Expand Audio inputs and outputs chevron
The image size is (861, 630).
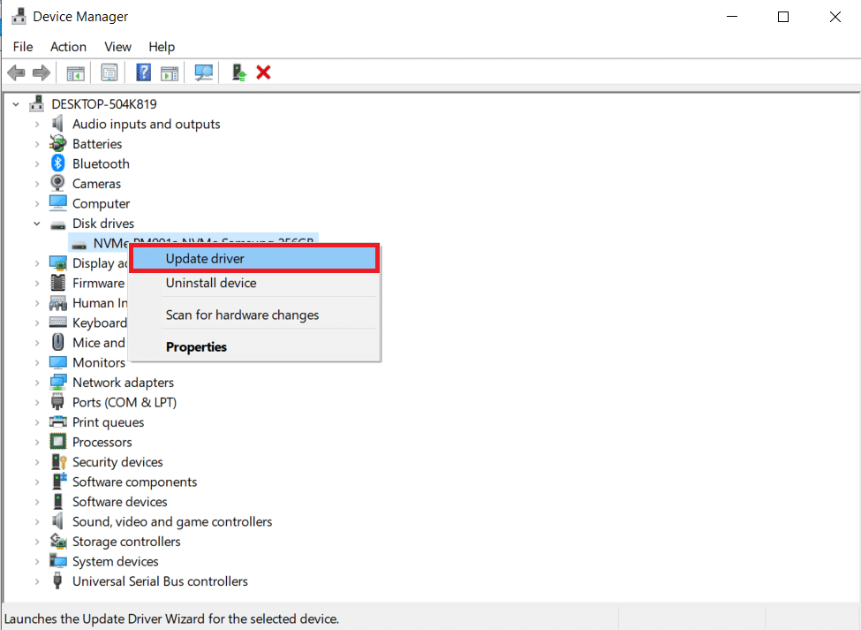pos(37,124)
